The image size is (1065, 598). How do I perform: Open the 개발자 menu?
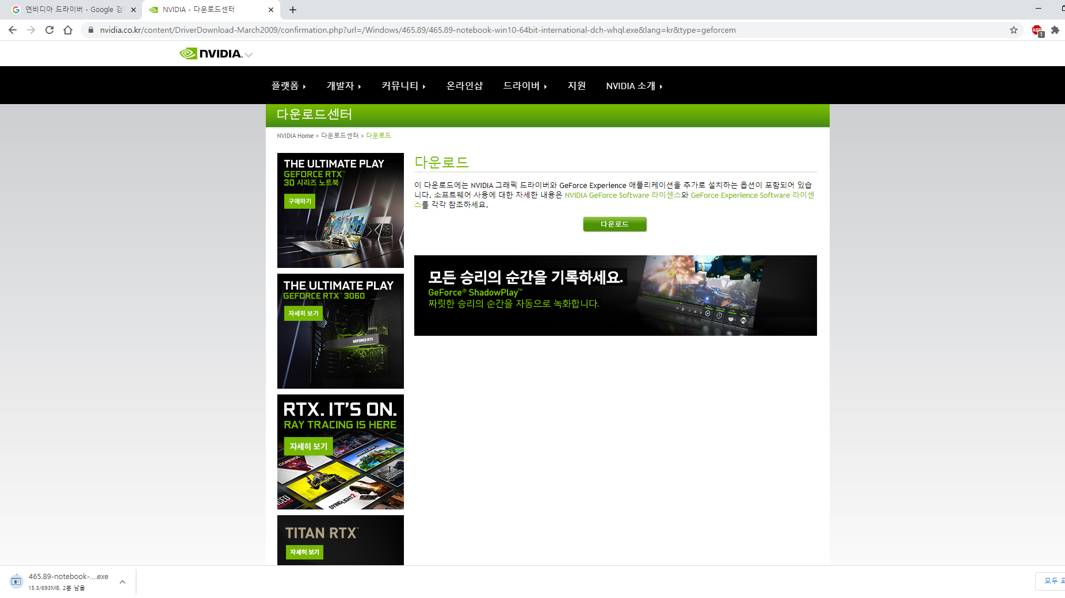(344, 86)
